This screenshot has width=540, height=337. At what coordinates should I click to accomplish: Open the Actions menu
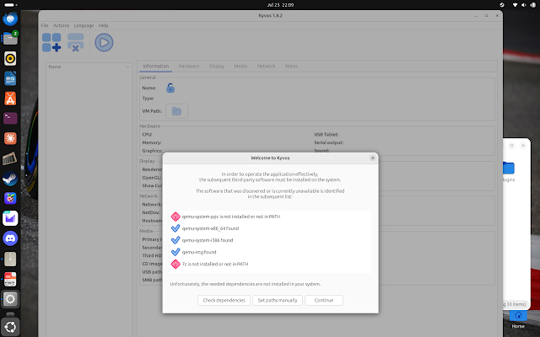pos(62,25)
